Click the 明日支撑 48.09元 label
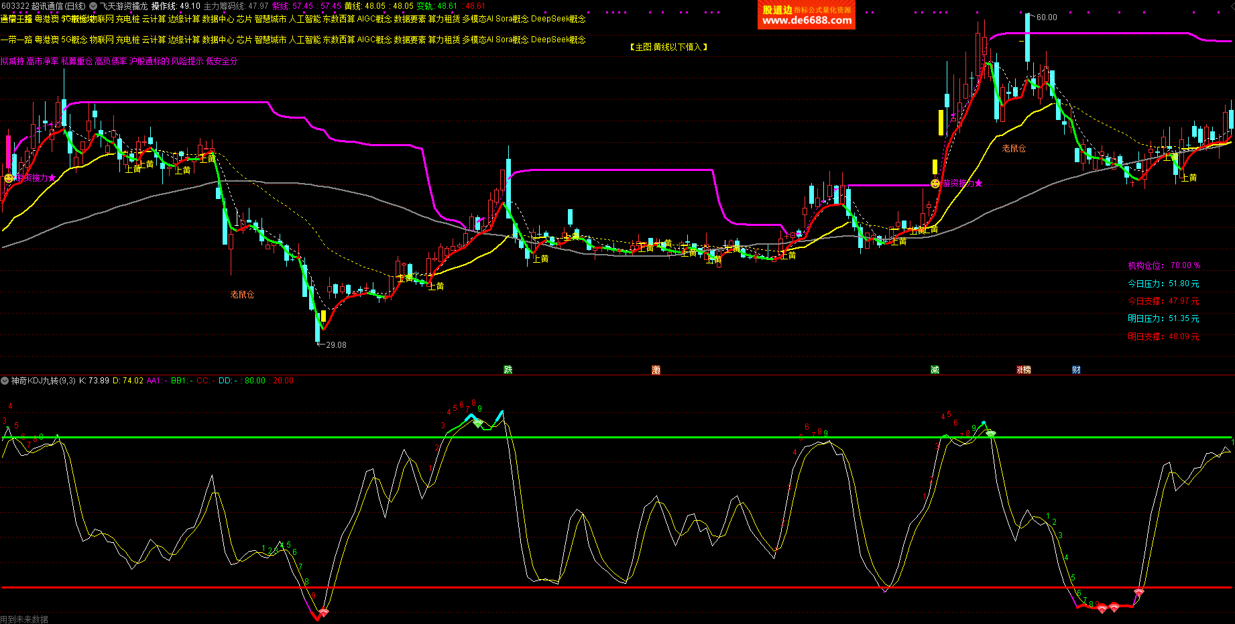This screenshot has height=624, width=1235. click(x=1163, y=337)
